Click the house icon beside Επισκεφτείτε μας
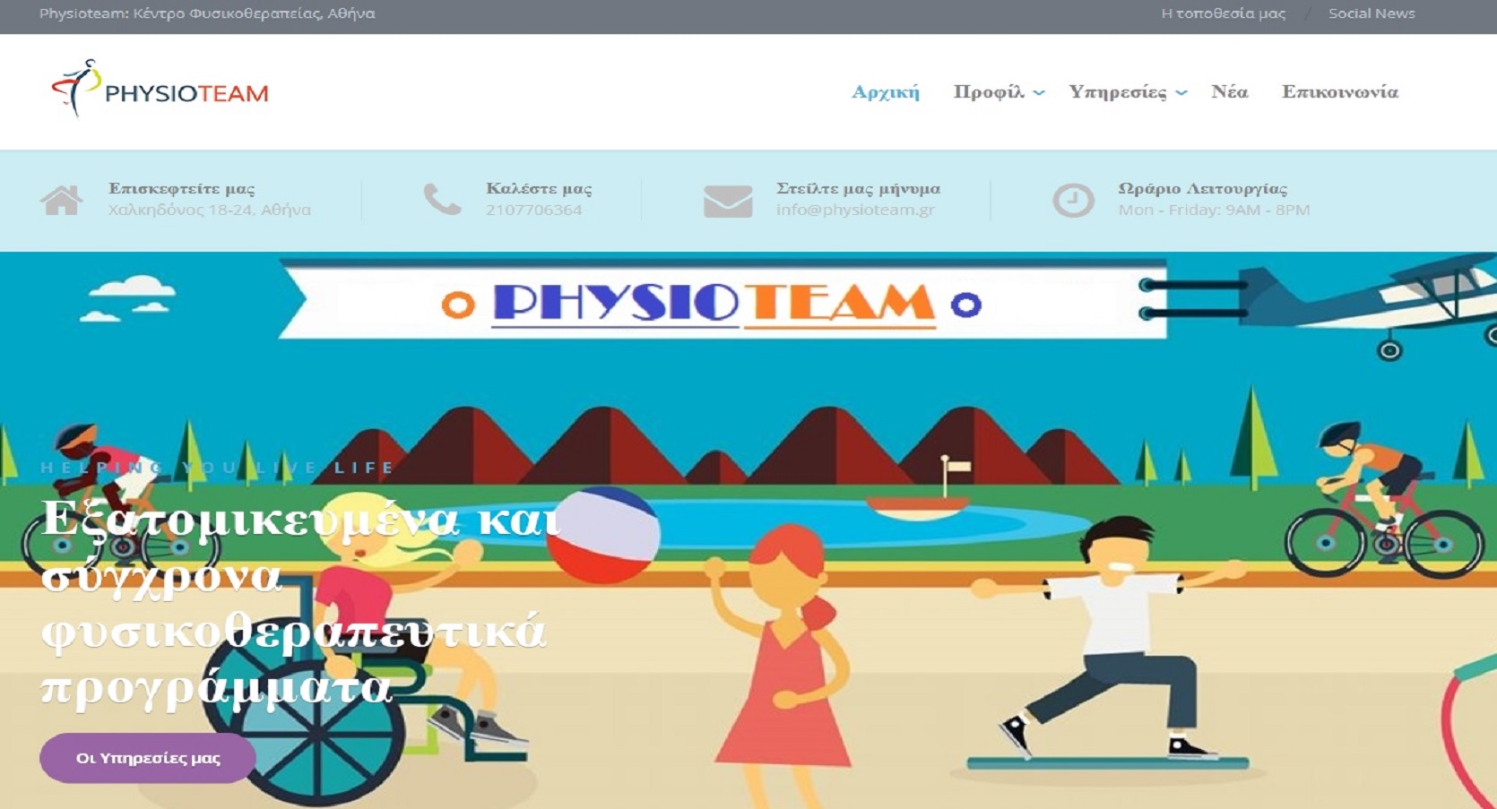 tap(61, 200)
